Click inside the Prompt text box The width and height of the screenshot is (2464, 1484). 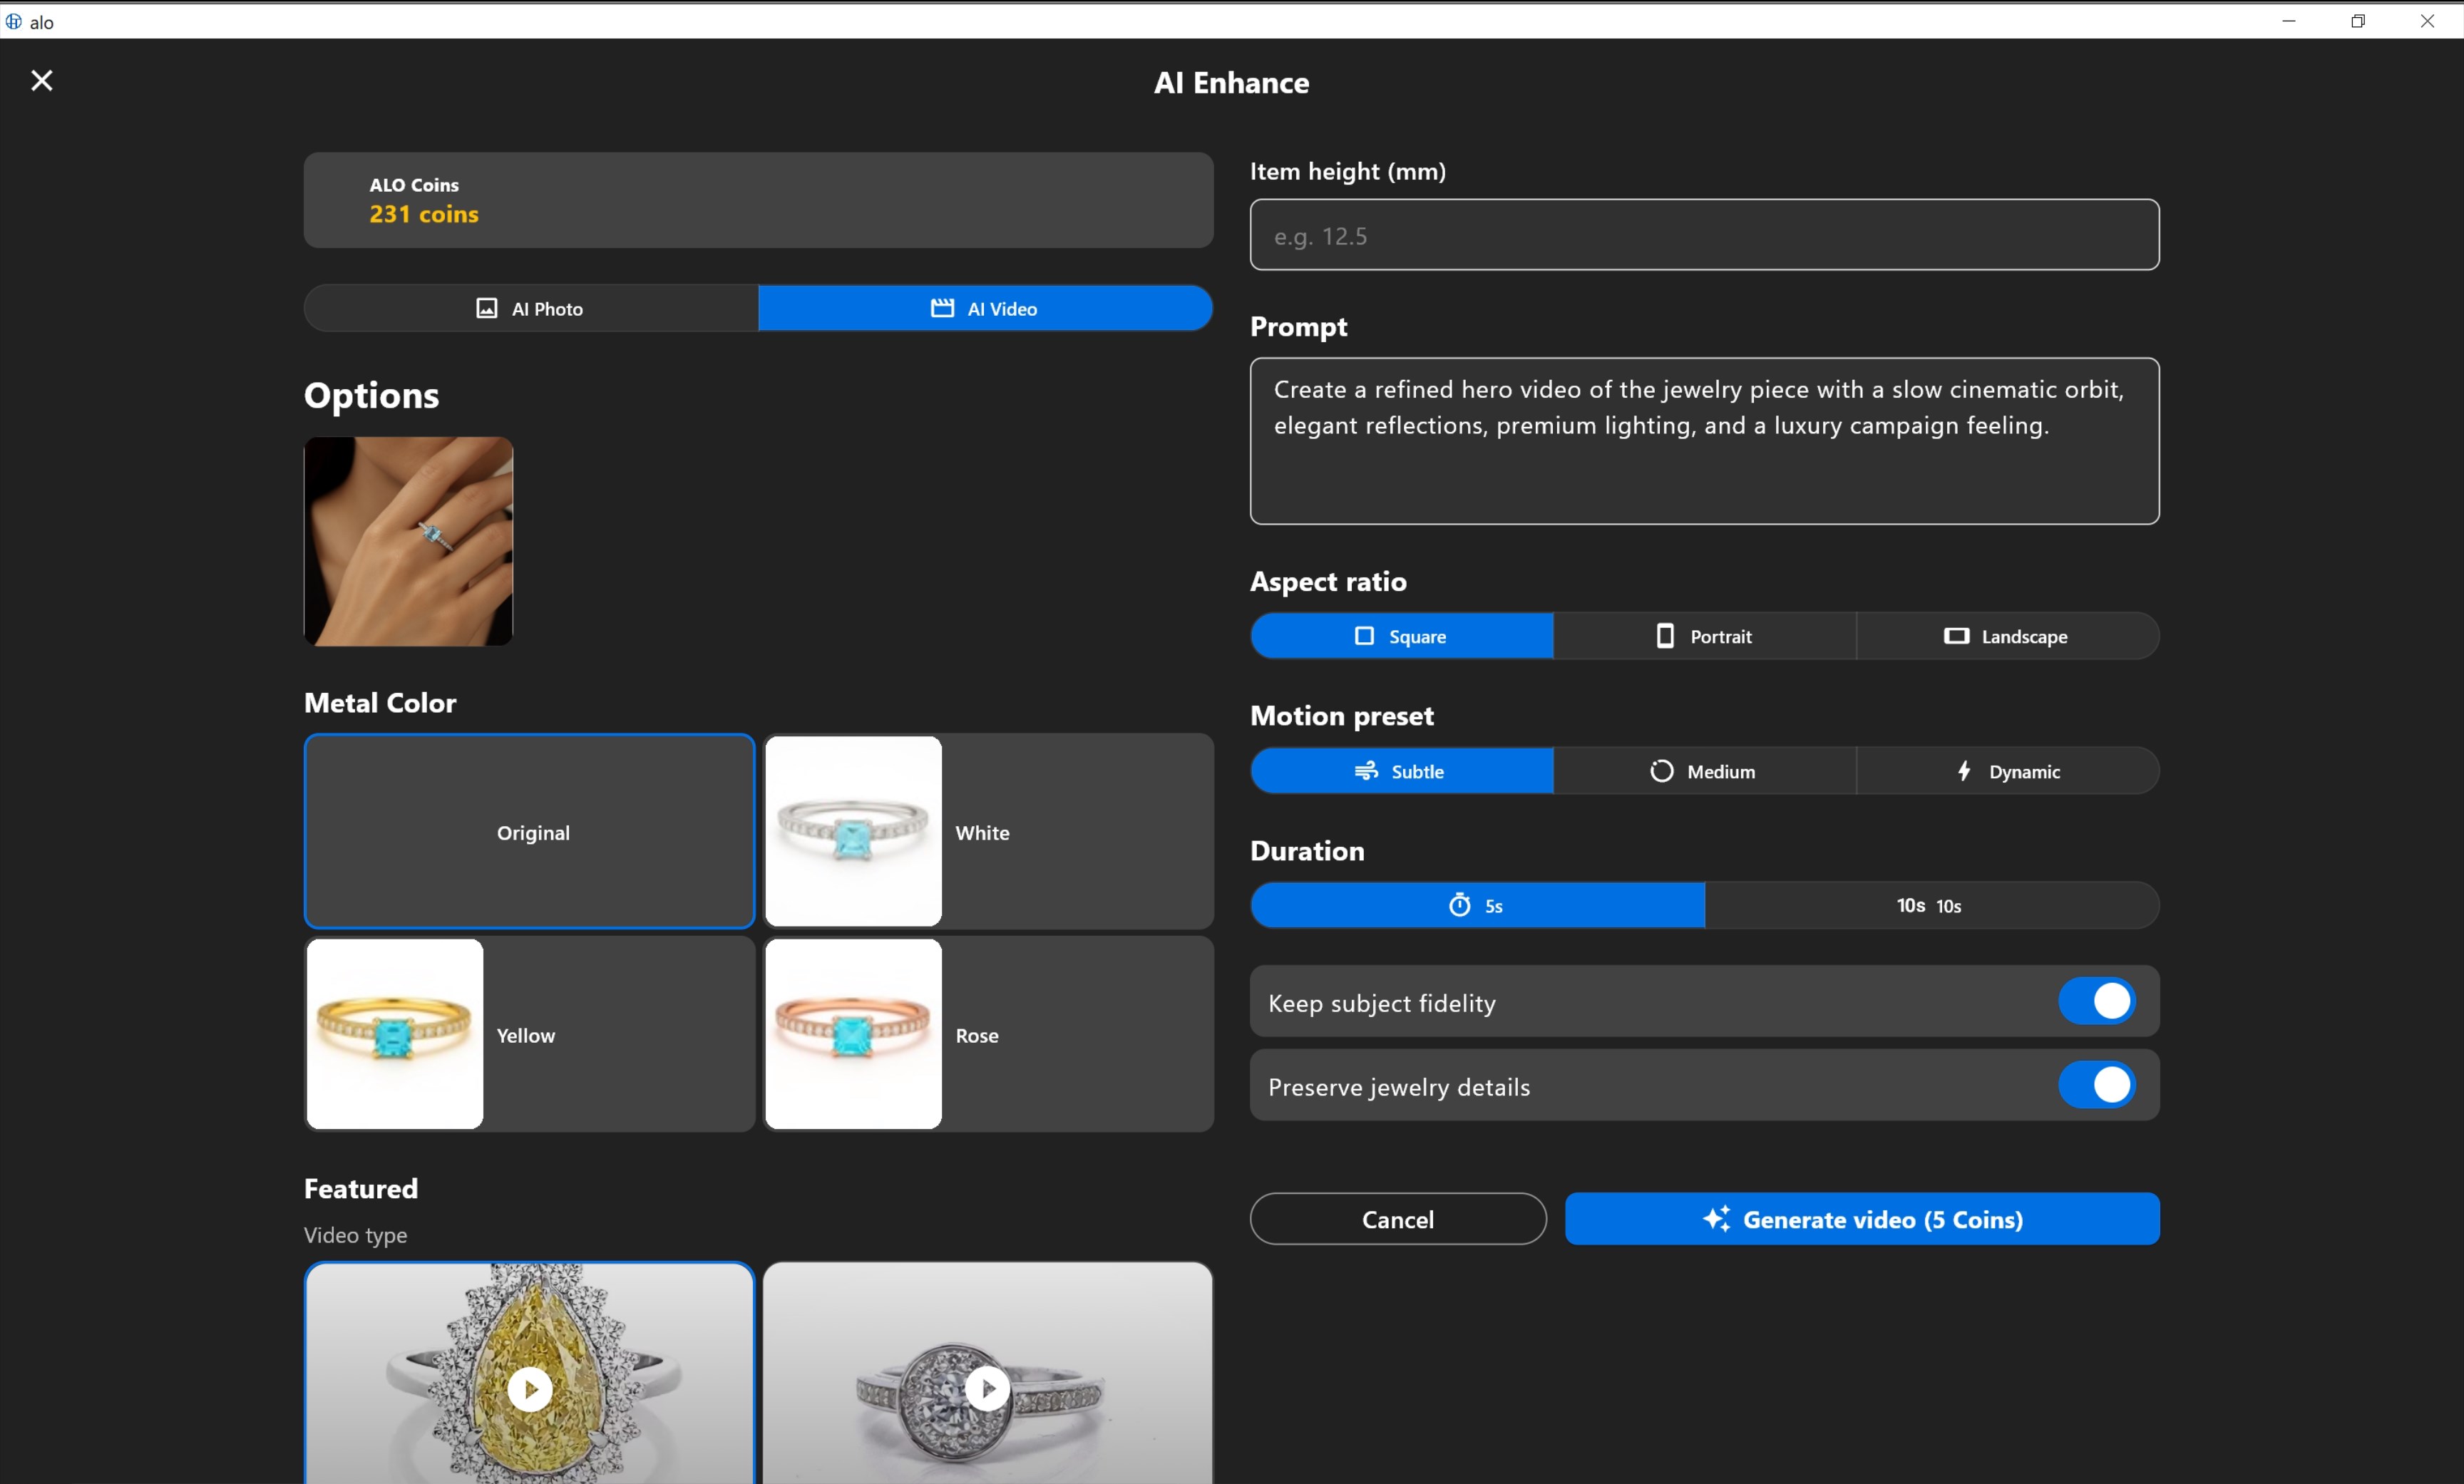click(1704, 441)
